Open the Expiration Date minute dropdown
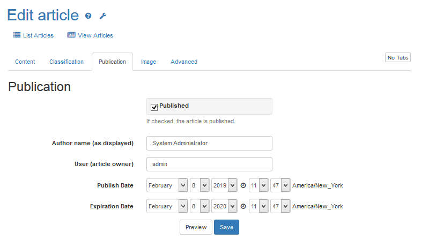Image resolution: width=421 pixels, height=248 pixels. click(280, 206)
